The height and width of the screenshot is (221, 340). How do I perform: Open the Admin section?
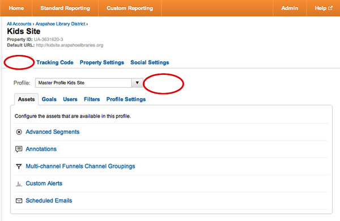tap(290, 8)
